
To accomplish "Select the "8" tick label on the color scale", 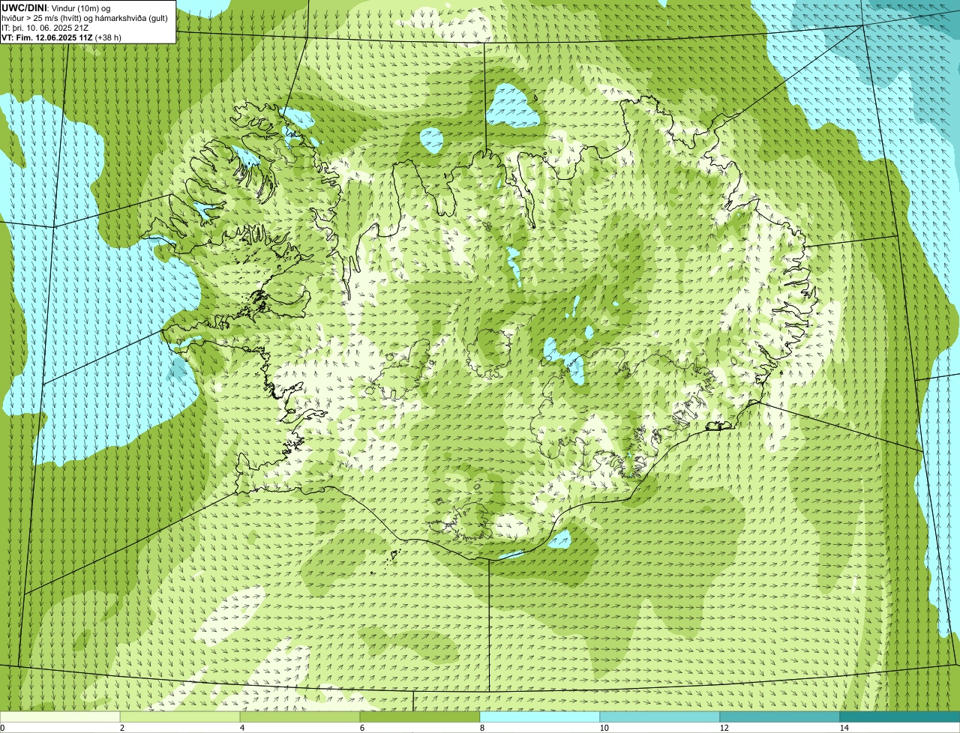I will 482,728.
